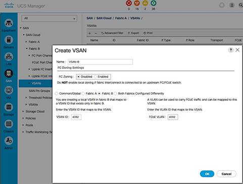Expand the Threshold Policies tree node
This screenshot has width=243, height=184.
26,98
